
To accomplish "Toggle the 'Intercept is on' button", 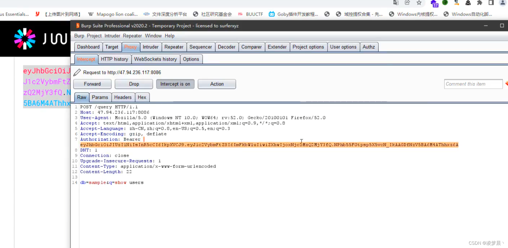I will (x=175, y=84).
